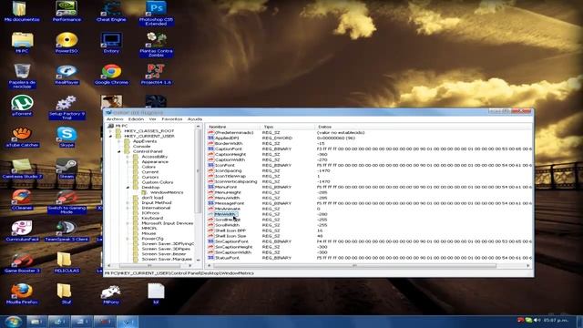Select the IconSpacing value
This screenshot has height=328, width=583.
click(x=228, y=170)
